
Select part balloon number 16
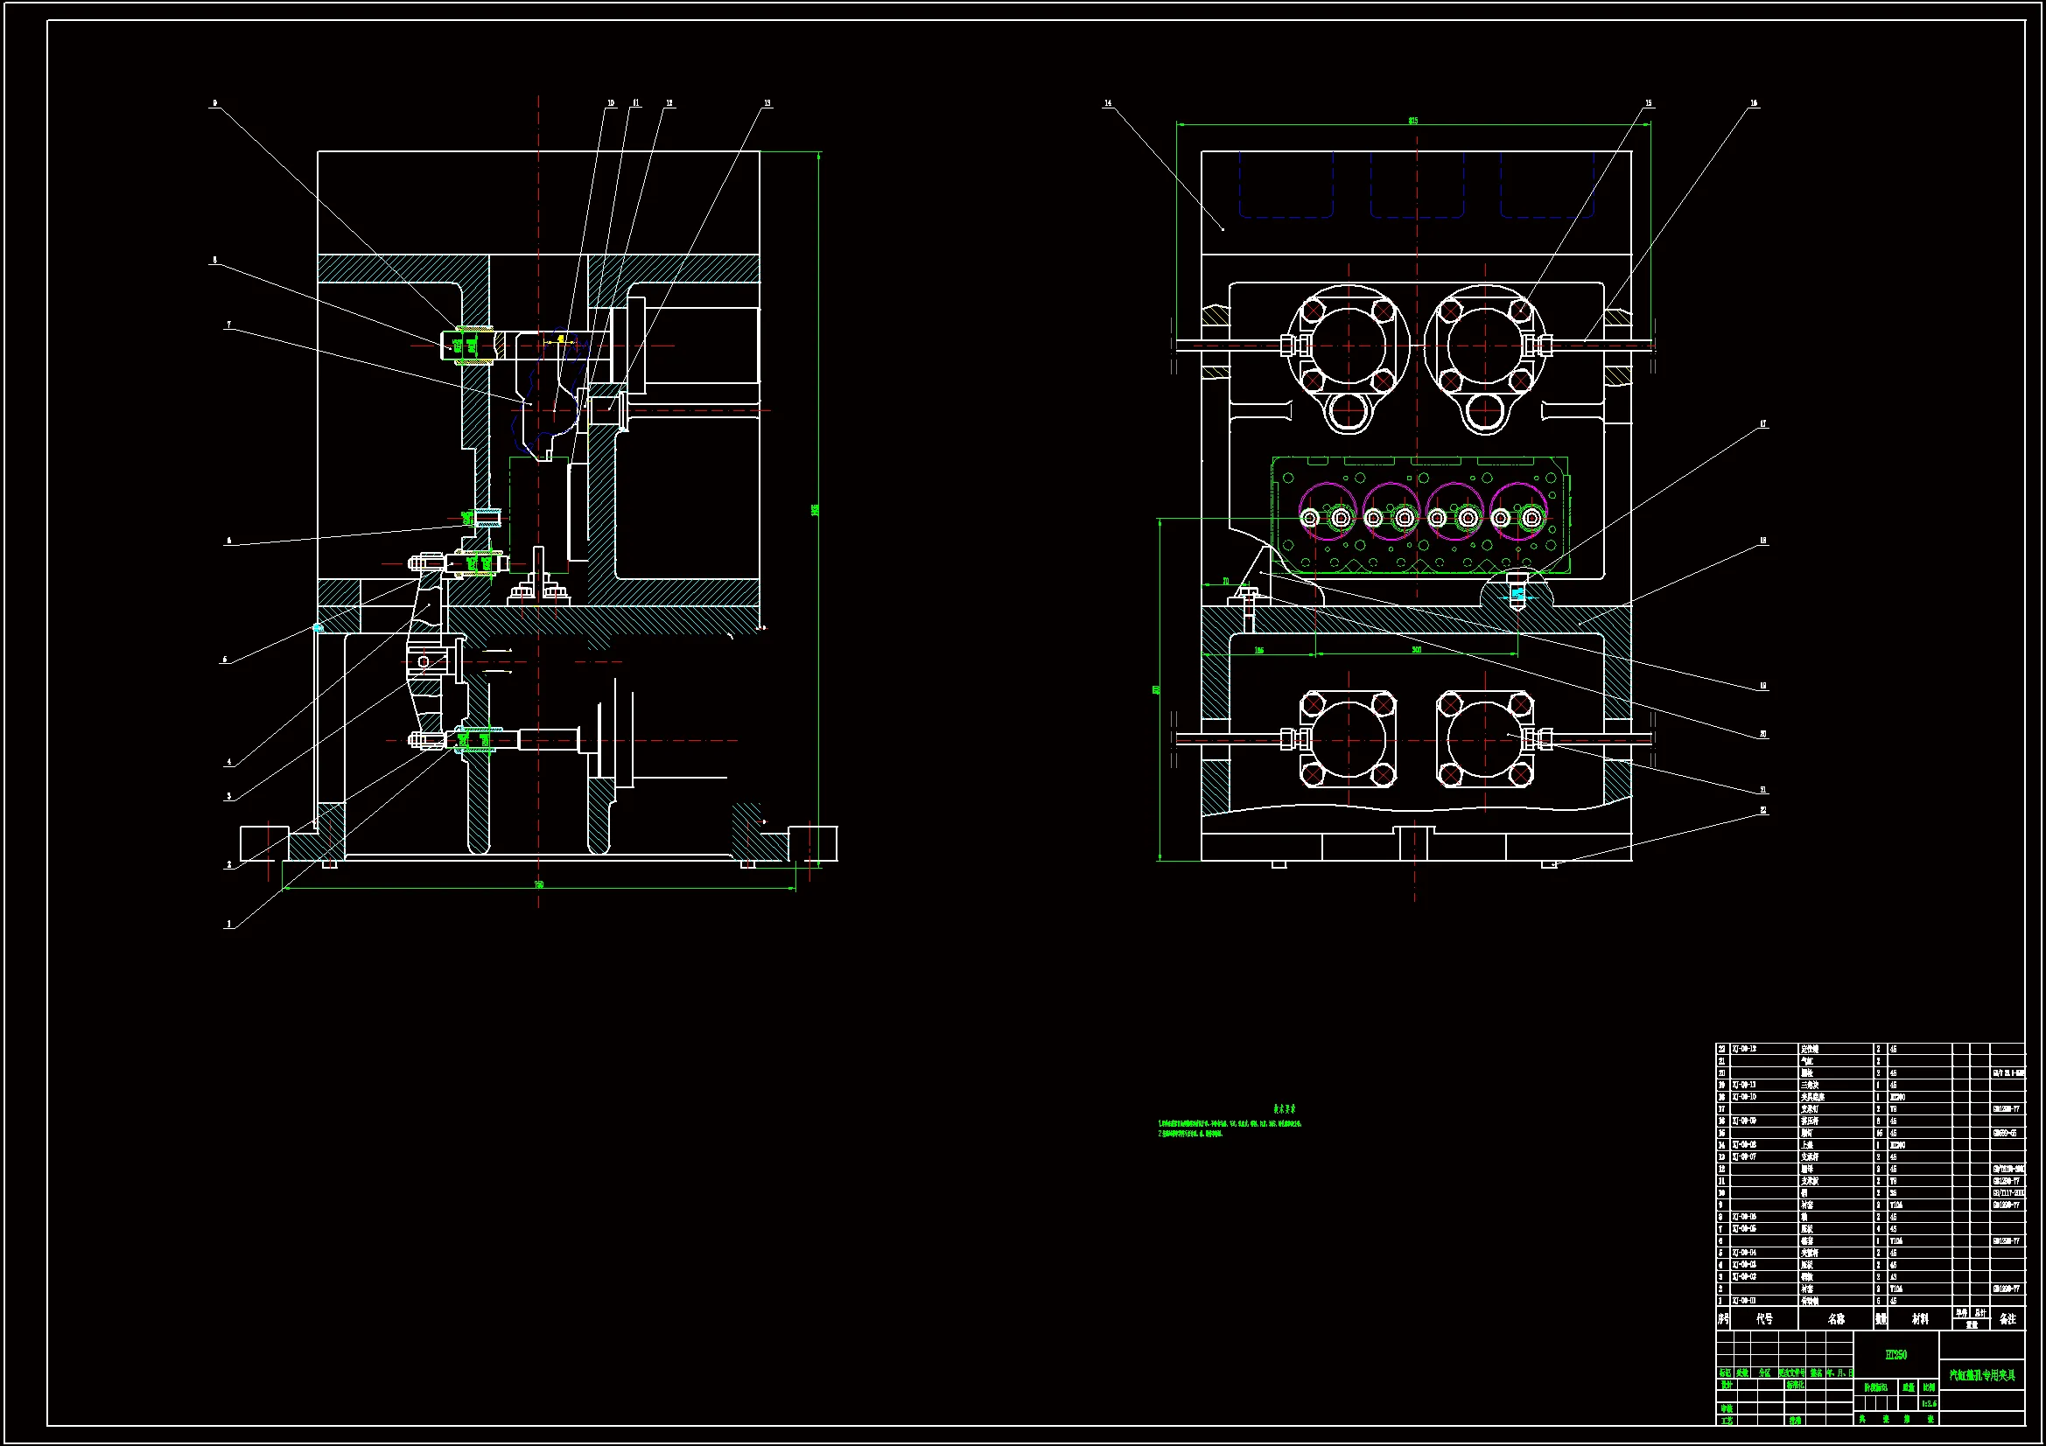click(x=1754, y=104)
